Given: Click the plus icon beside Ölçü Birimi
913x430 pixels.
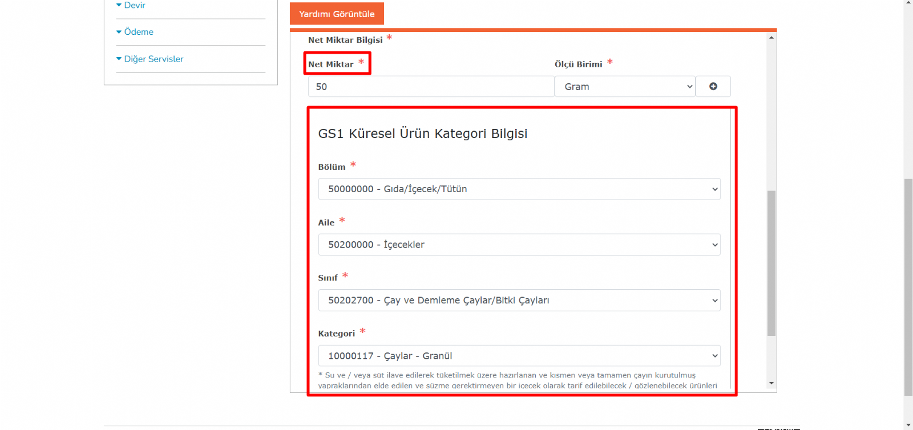Looking at the screenshot, I should 713,87.
